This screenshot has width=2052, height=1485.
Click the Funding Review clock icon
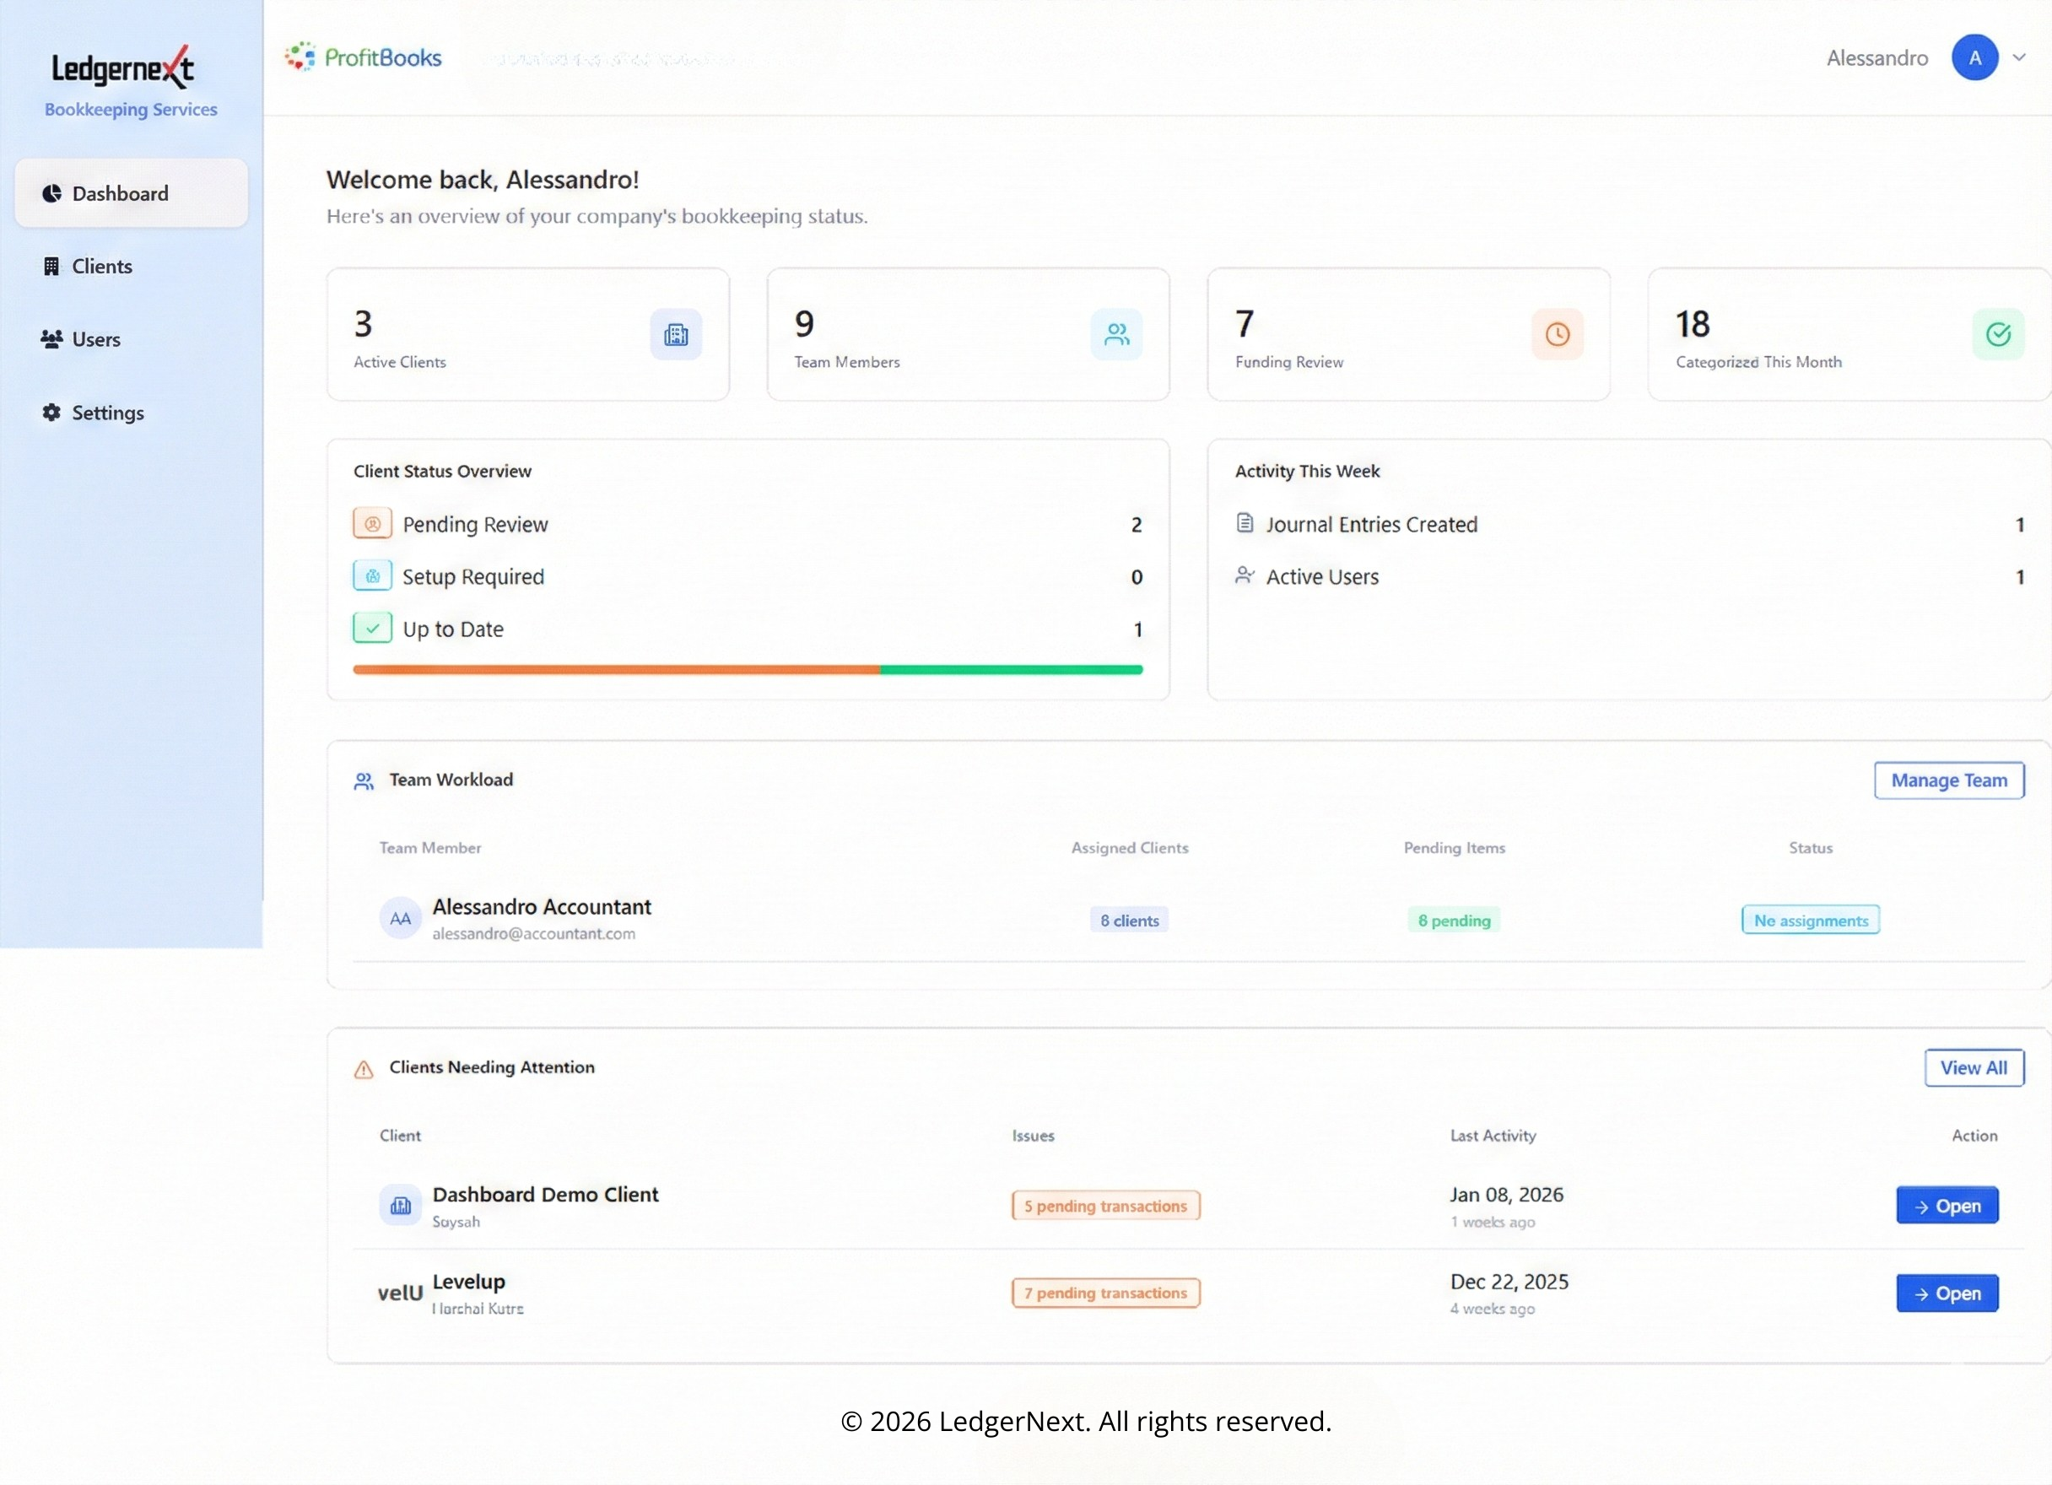point(1556,335)
